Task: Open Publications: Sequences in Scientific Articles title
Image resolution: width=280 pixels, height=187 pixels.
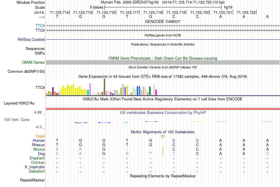Action: tap(163, 44)
